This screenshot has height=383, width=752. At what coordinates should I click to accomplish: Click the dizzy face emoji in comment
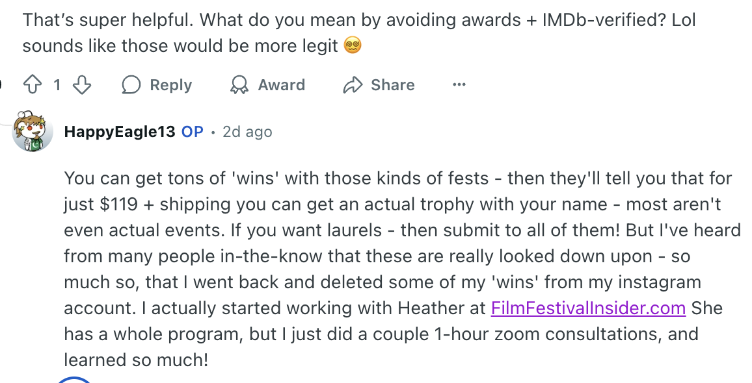tap(352, 46)
